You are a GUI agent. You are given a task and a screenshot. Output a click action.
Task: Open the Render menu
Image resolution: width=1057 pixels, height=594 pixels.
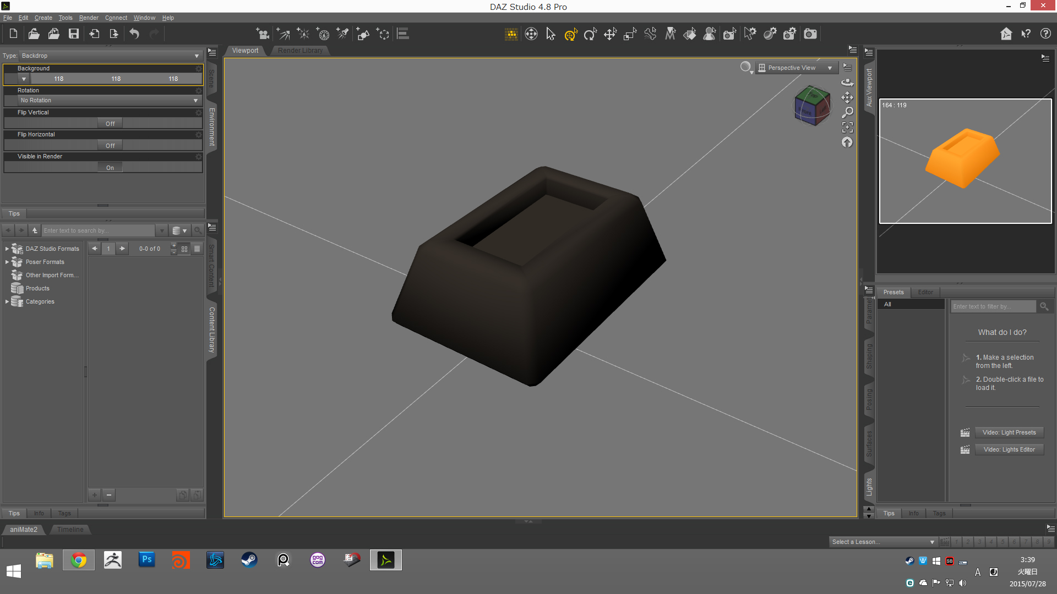pyautogui.click(x=89, y=18)
